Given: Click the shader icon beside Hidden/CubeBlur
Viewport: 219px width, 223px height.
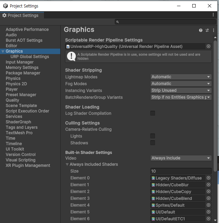Looking at the screenshot, I should pos(153,185).
